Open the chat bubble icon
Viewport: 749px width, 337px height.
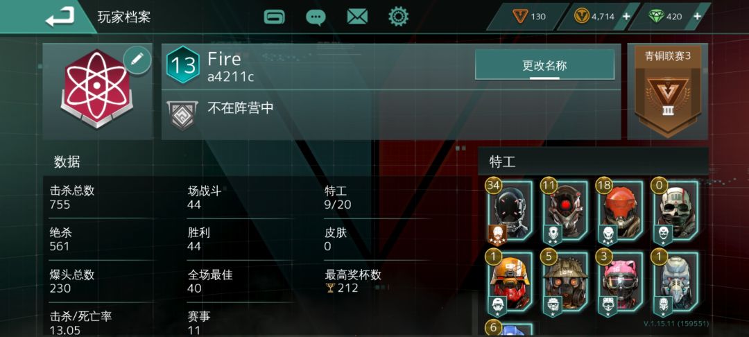pyautogui.click(x=316, y=17)
